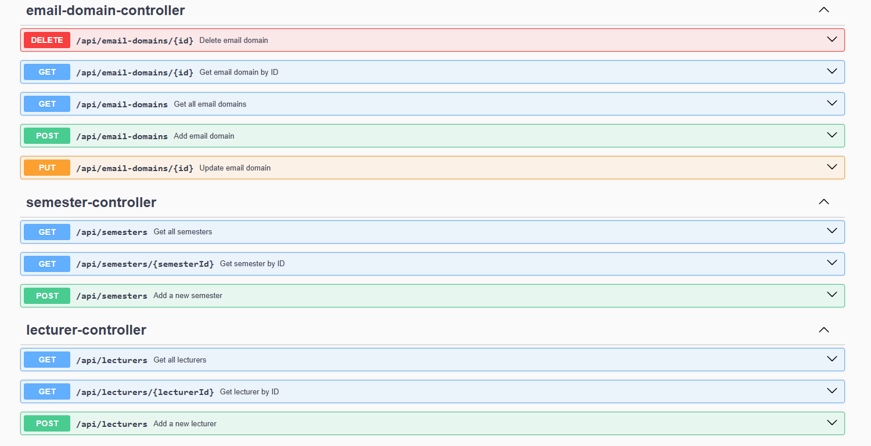Click the 'Add email domain' description
This screenshot has height=446, width=871.
[204, 136]
